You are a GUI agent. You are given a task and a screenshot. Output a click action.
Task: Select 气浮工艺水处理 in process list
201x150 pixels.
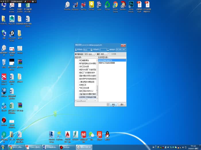pos(84,88)
